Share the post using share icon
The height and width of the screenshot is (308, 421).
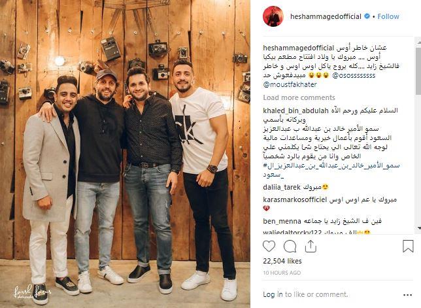[311, 246]
